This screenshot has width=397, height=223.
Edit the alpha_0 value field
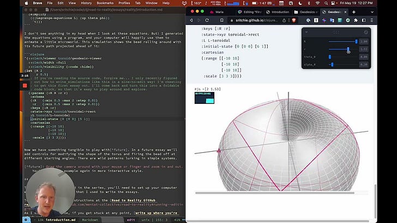pos(364,65)
